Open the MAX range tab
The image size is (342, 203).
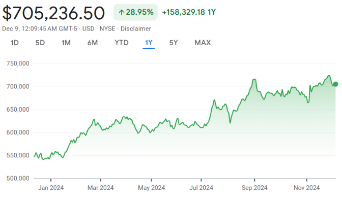(x=203, y=43)
